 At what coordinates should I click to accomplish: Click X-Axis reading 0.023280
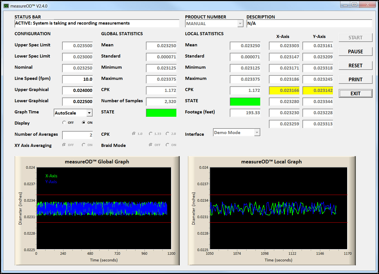coord(284,102)
